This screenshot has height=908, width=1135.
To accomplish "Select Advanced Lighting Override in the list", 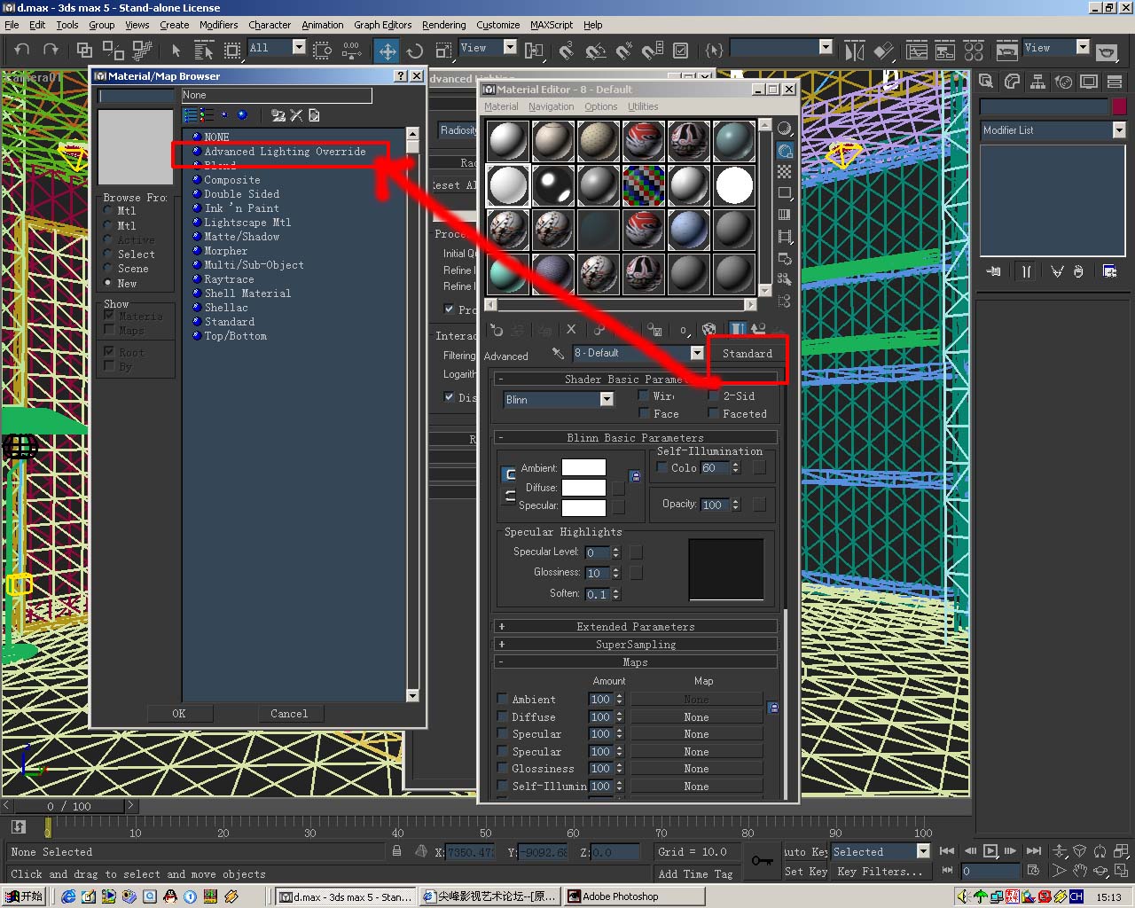I will coord(285,152).
